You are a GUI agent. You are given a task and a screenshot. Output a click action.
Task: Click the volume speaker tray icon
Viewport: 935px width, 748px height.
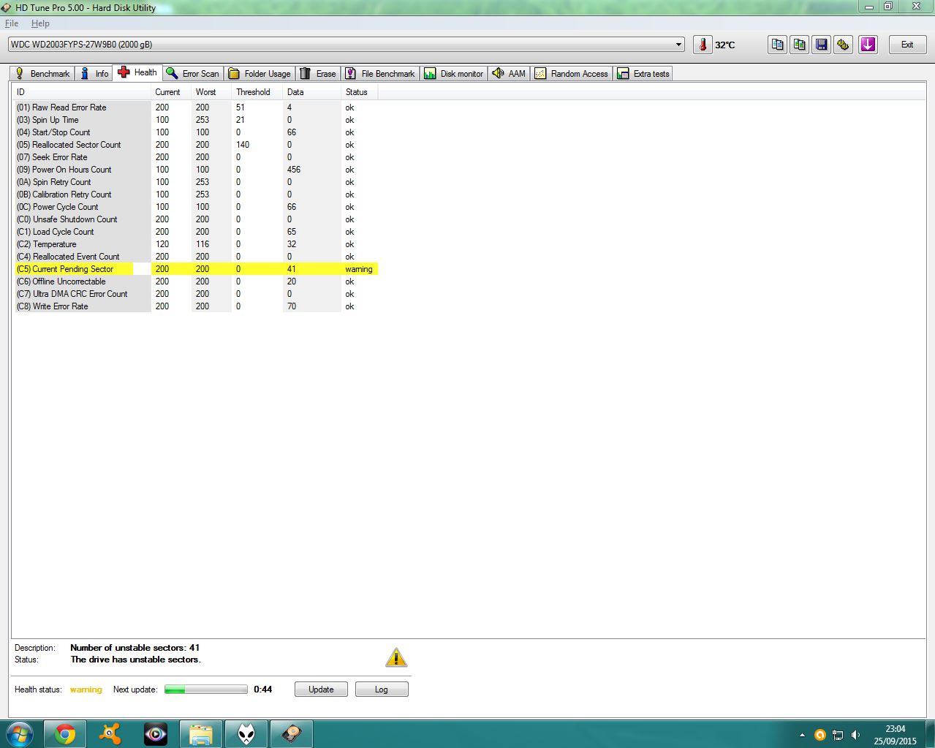pos(856,735)
